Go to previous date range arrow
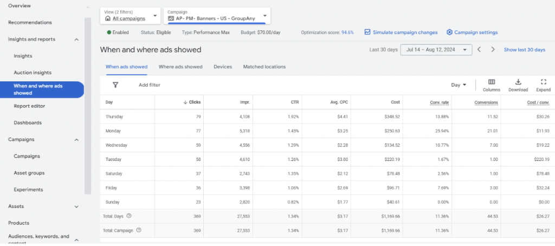 pyautogui.click(x=479, y=50)
